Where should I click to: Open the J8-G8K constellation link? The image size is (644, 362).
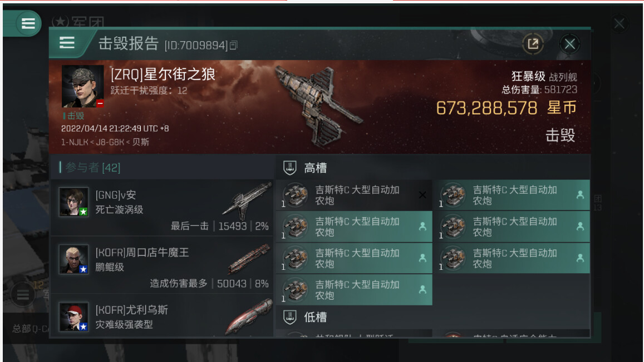tap(110, 142)
